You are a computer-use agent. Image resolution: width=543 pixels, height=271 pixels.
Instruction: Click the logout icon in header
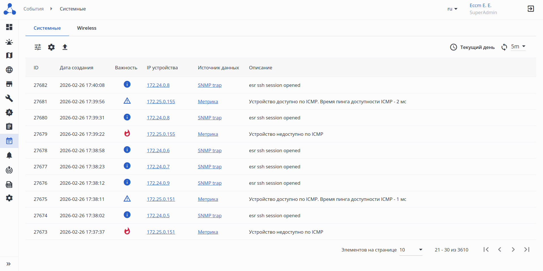click(x=531, y=9)
